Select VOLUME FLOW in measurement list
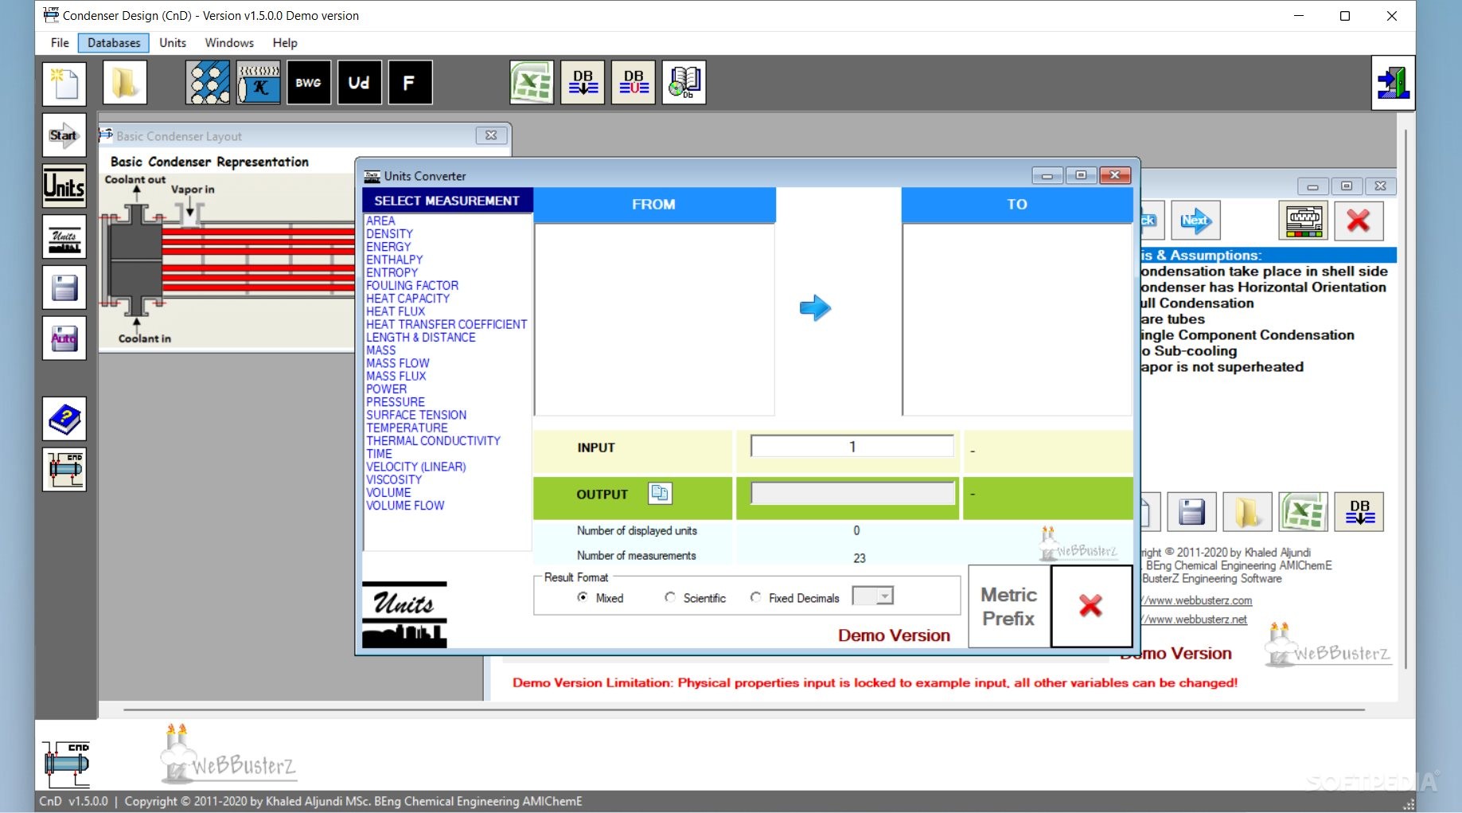 point(405,506)
